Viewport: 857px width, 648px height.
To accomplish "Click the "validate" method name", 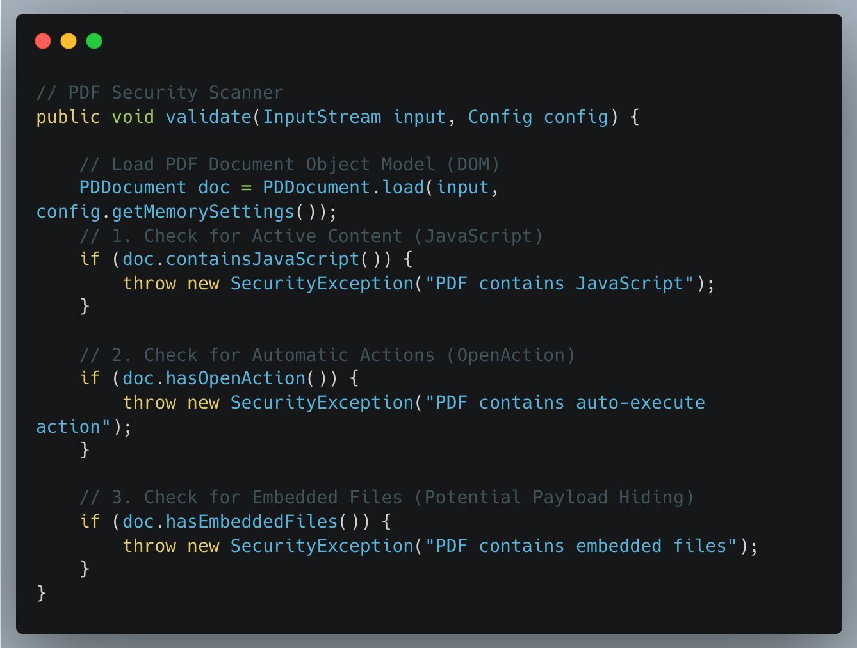I will coord(209,117).
